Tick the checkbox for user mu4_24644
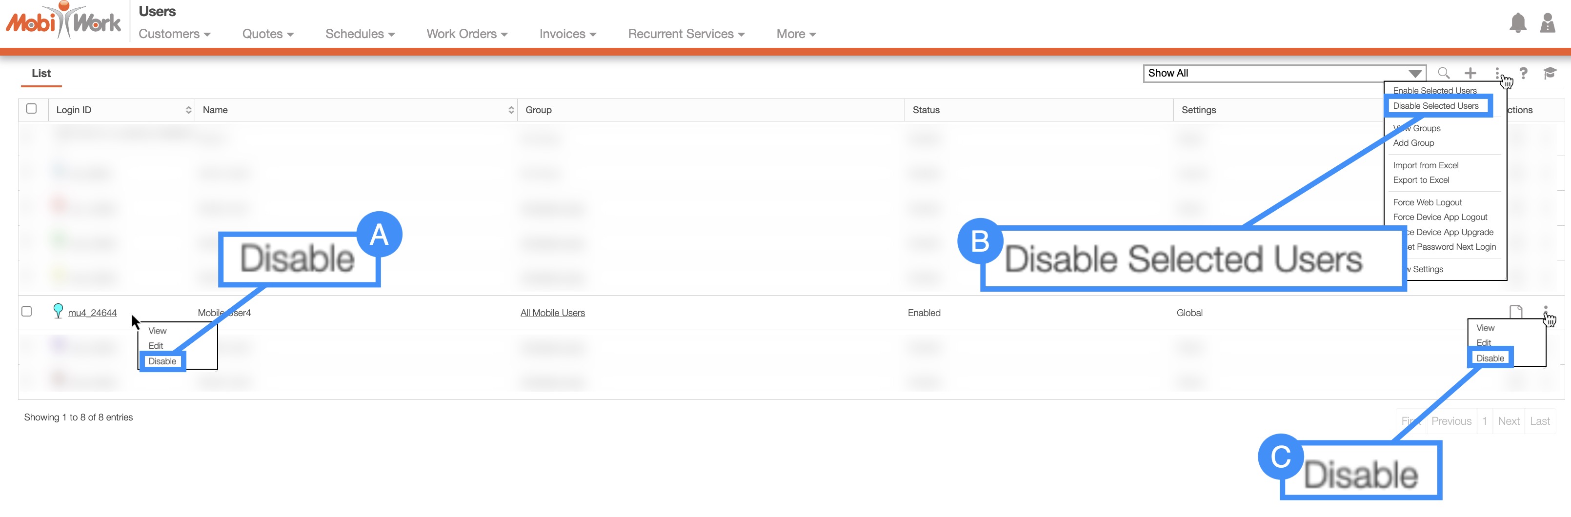Viewport: 1571px width, 517px height. pyautogui.click(x=27, y=312)
